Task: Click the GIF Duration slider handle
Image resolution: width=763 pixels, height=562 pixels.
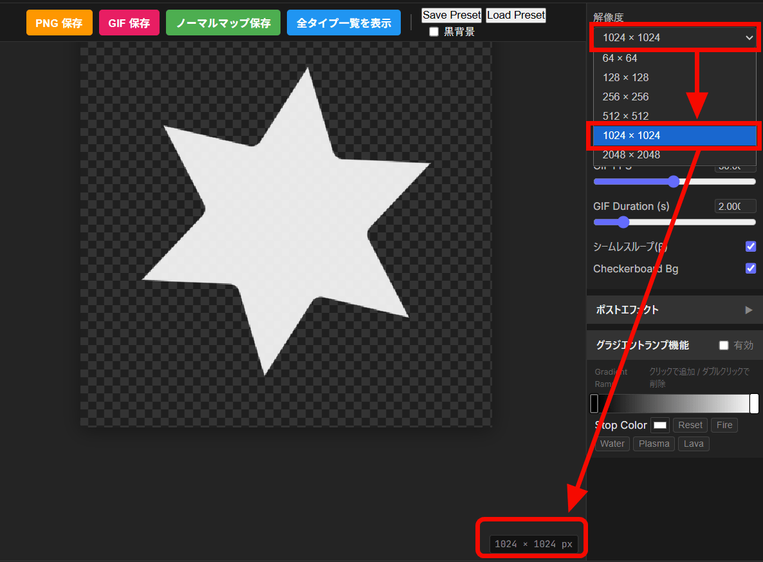Action: (x=623, y=222)
